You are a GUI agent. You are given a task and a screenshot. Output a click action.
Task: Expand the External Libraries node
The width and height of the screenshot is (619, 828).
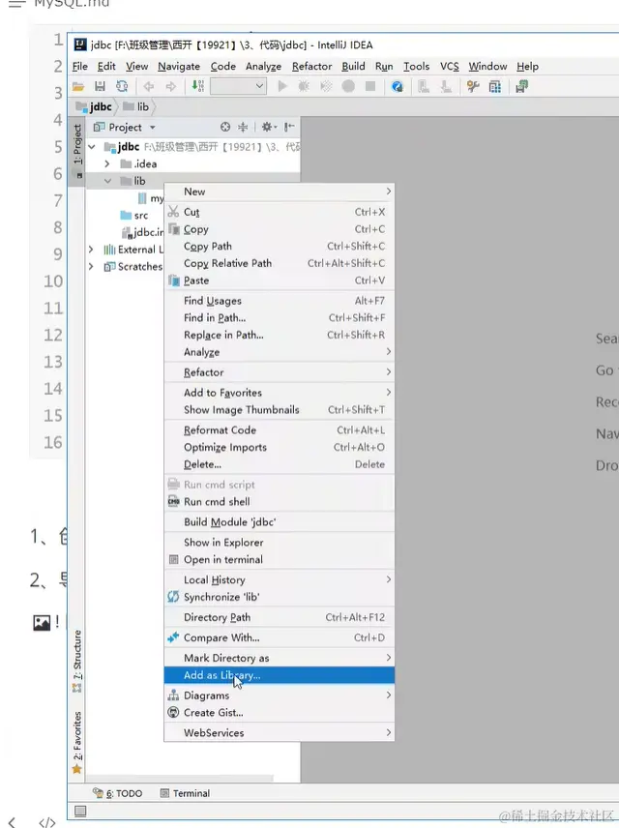click(x=91, y=250)
